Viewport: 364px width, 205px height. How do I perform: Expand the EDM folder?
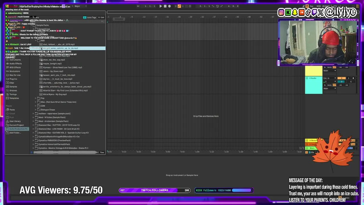36,106
